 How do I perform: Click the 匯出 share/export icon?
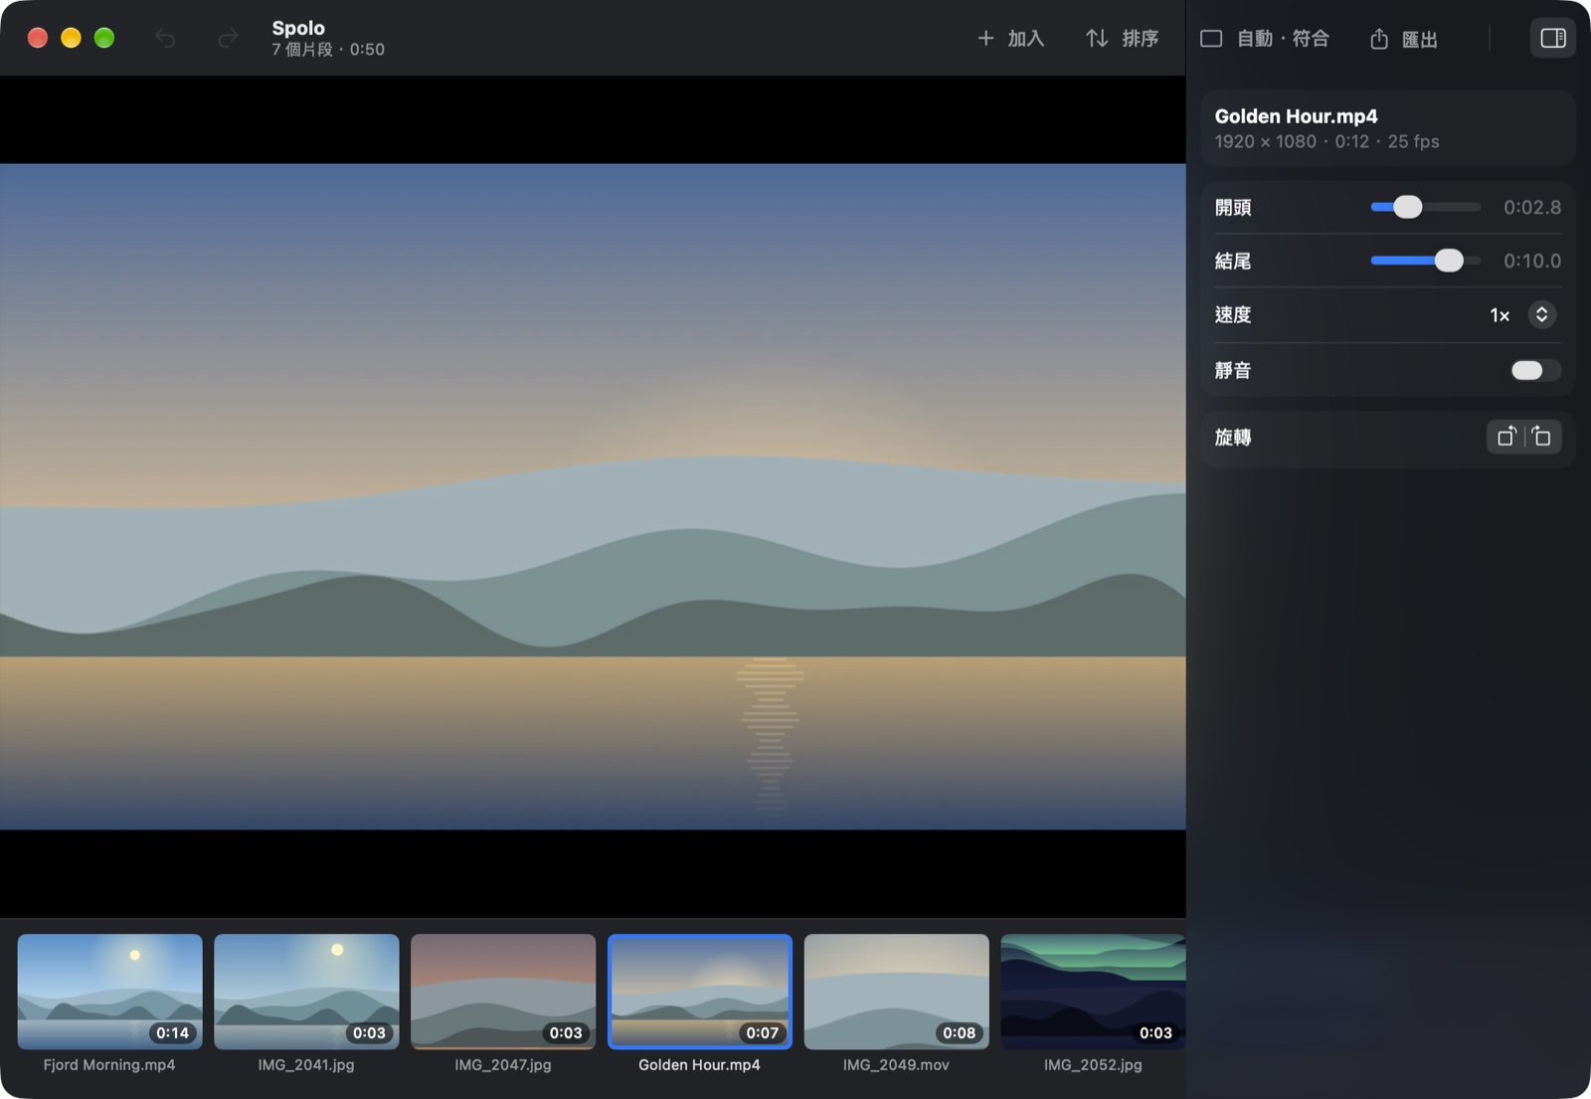(x=1379, y=39)
